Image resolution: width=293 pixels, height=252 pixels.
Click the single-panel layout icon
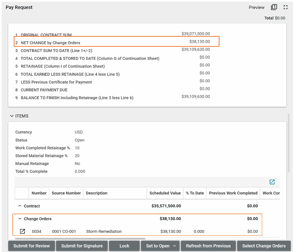tap(274, 7)
